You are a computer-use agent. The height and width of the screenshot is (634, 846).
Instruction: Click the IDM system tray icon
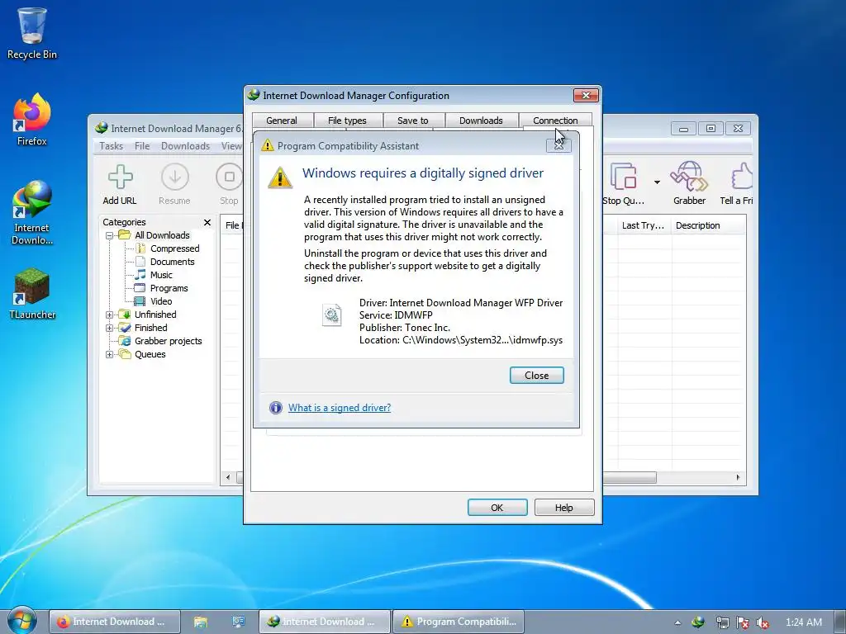(x=697, y=622)
